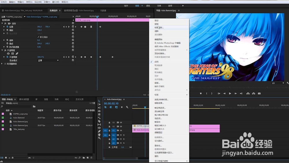Expand the 缩放 property twirl
The image size is (289, 163).
[x=4, y=30]
